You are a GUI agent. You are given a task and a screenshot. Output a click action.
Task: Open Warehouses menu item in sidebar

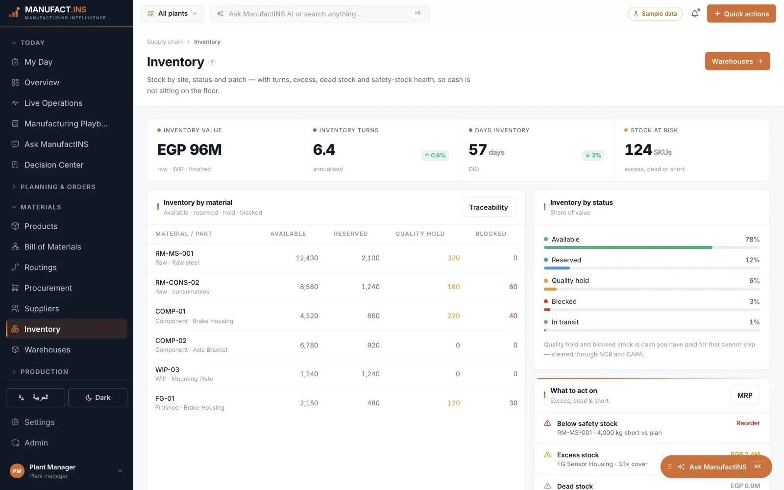pos(67,350)
